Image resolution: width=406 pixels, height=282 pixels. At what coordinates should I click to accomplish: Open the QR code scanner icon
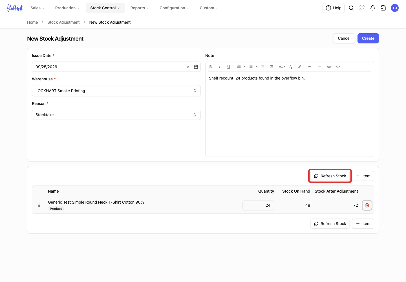point(362,8)
